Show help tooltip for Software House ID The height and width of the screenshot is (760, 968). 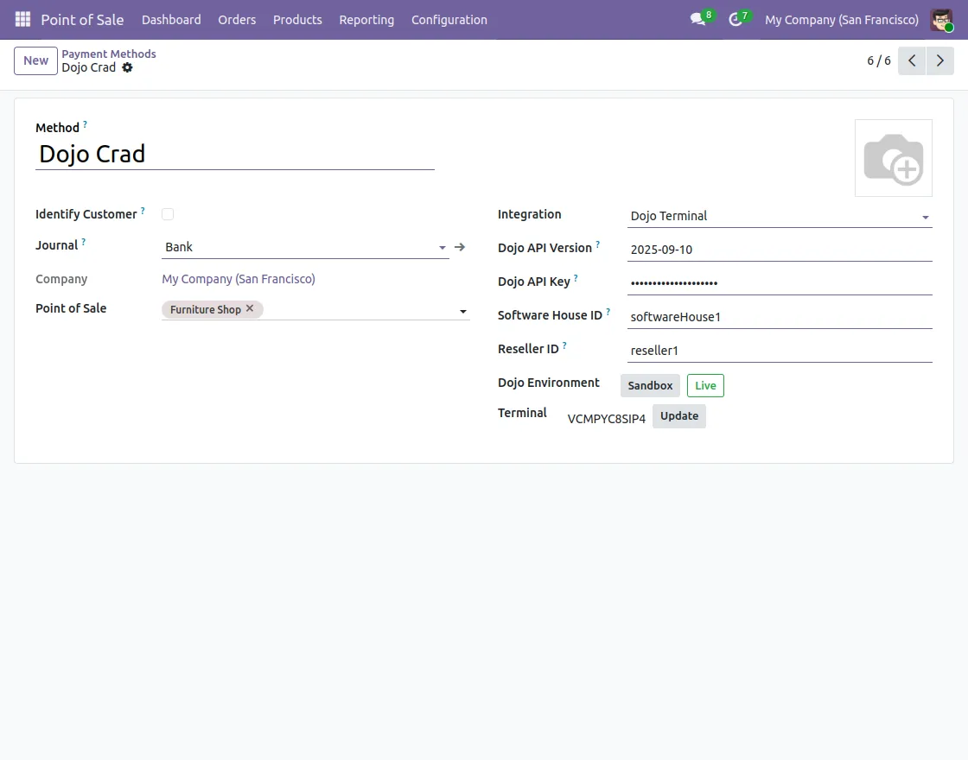[x=608, y=312]
